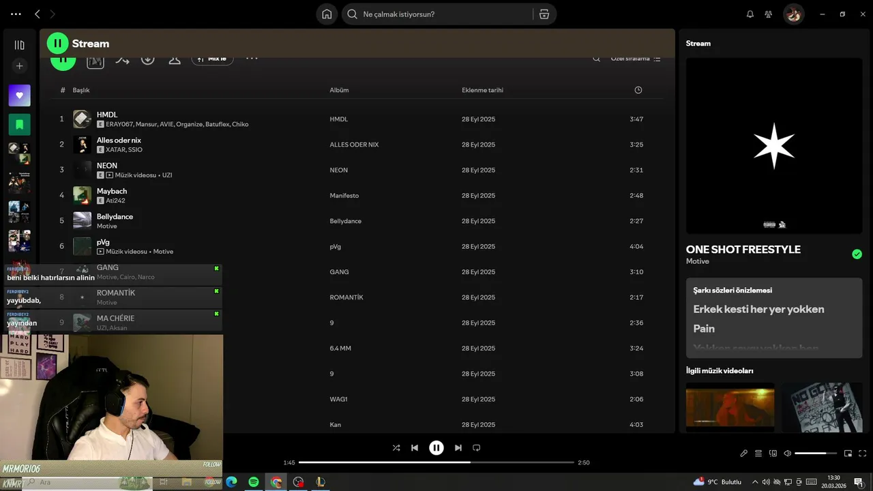Open the ROMANTİK album link
The height and width of the screenshot is (491, 873).
(x=346, y=297)
